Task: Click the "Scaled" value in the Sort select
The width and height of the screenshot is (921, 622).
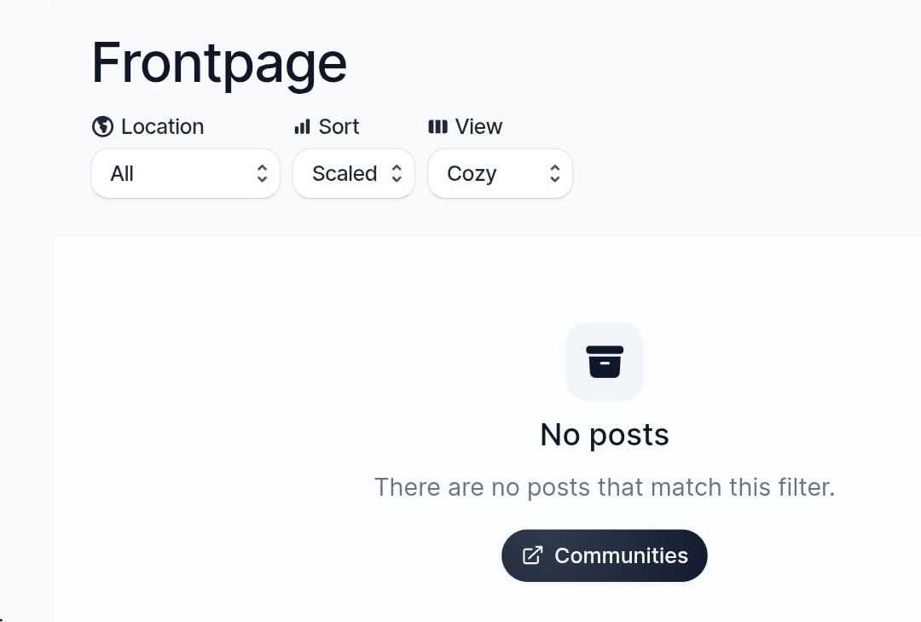Action: coord(344,174)
